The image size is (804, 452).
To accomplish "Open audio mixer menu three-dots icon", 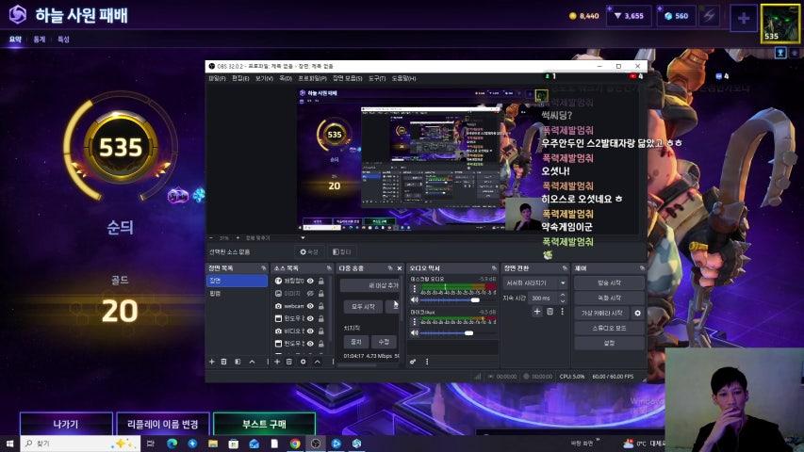I will pyautogui.click(x=427, y=362).
